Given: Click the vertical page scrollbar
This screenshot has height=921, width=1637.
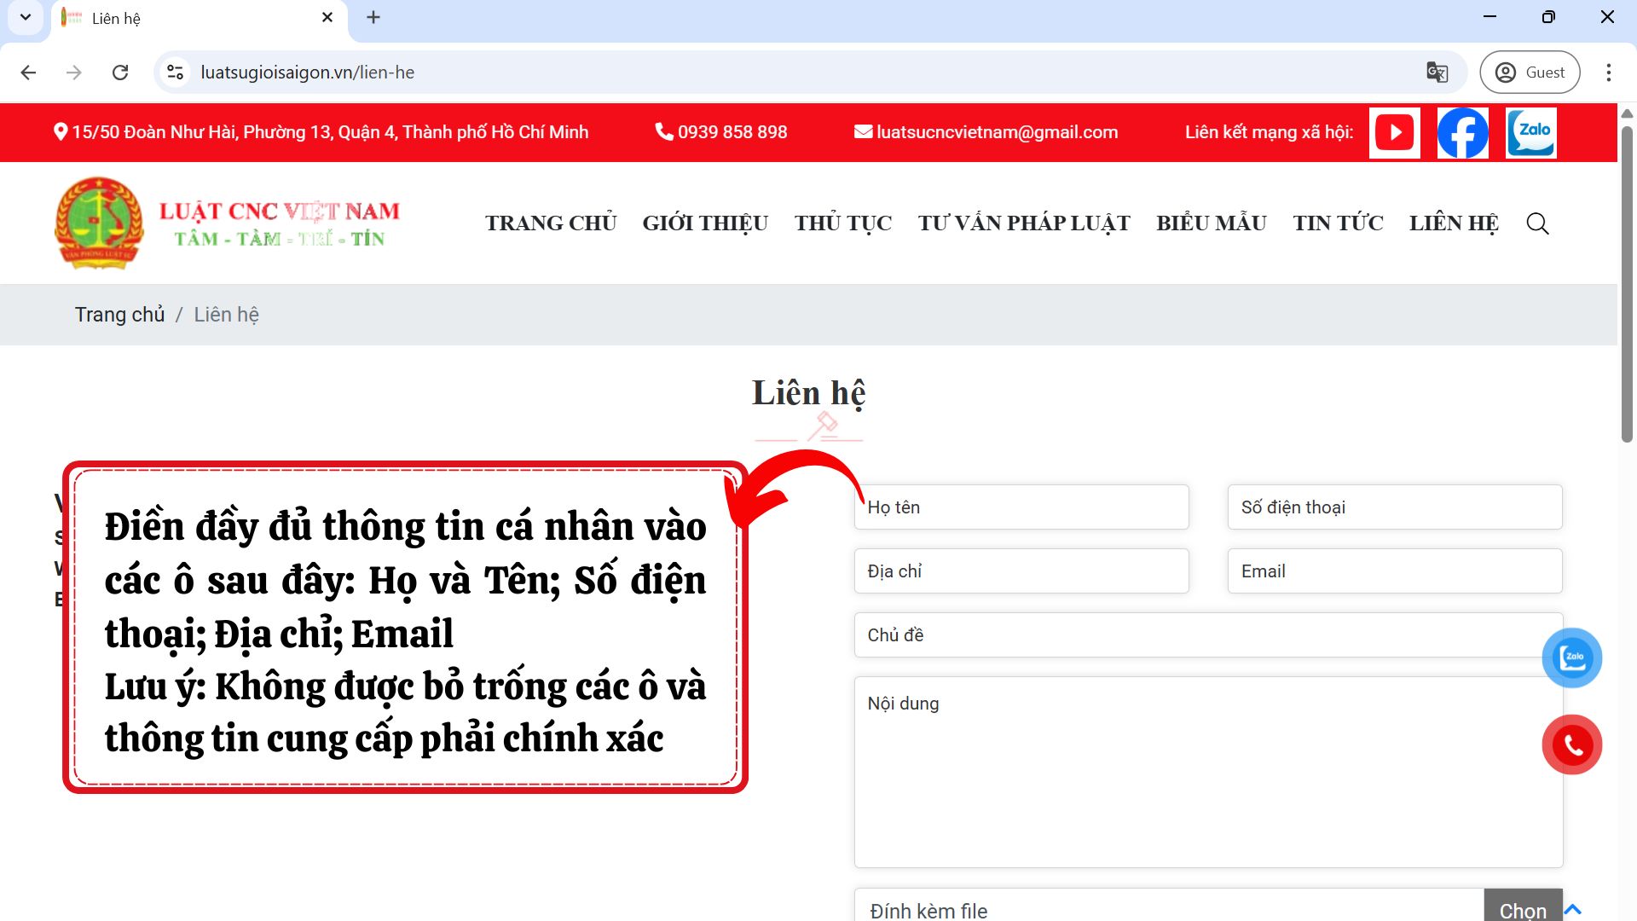Looking at the screenshot, I should coord(1626,286).
